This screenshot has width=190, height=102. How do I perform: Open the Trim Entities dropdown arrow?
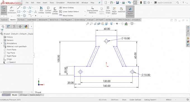[41, 16]
